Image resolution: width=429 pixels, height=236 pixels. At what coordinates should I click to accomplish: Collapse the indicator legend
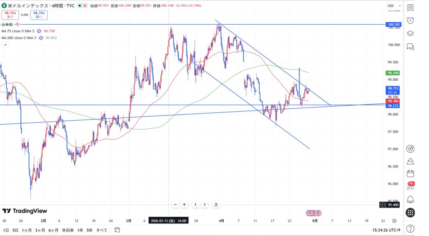[6, 44]
